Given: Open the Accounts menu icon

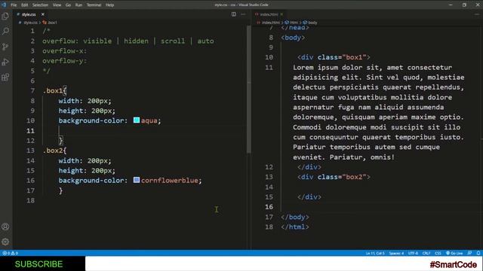Looking at the screenshot, I should [5, 227].
